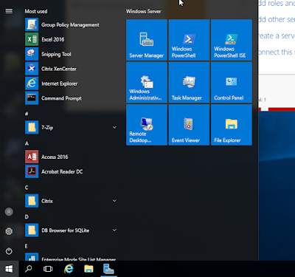Click the 'C' letter group header
The height and width of the screenshot is (277, 295).
[27, 188]
